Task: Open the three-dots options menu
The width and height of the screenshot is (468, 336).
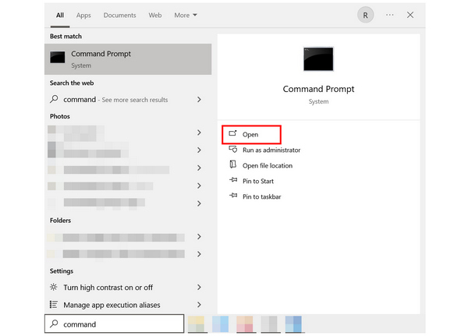Action: pyautogui.click(x=389, y=15)
